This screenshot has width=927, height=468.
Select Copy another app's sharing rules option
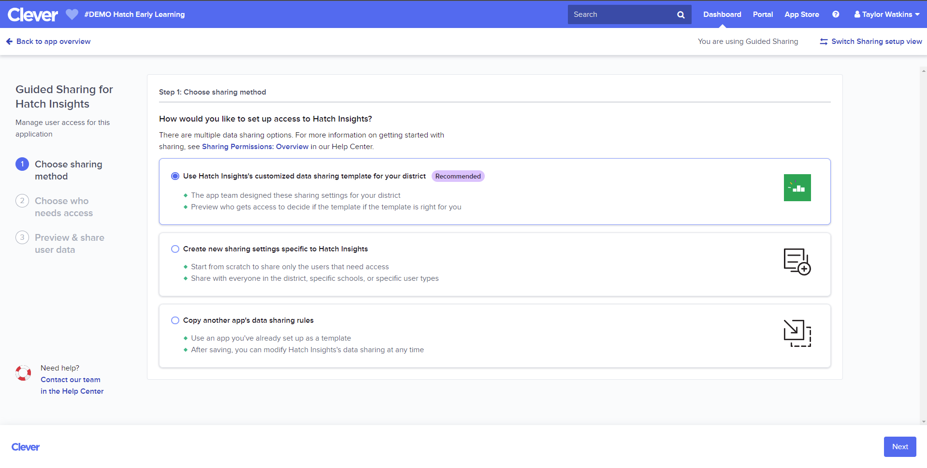[175, 320]
